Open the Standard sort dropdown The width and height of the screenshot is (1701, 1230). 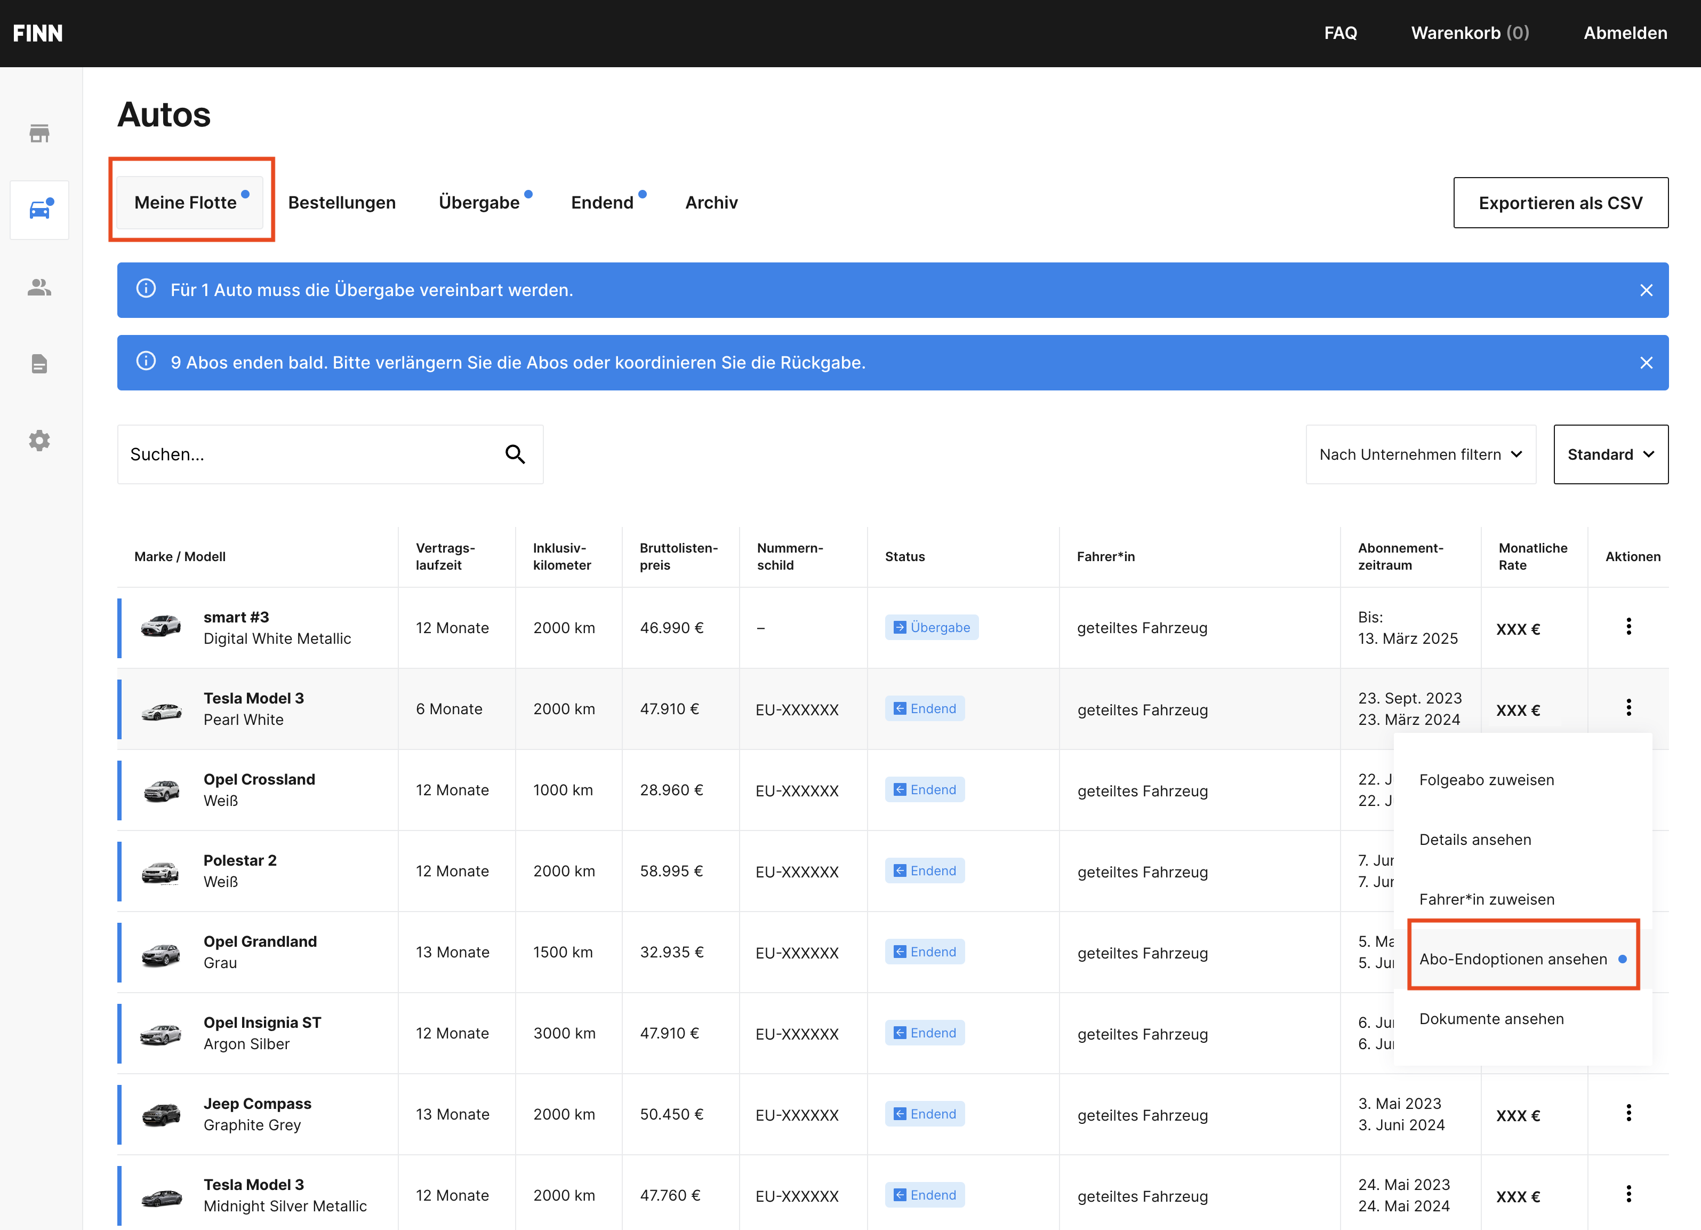click(x=1611, y=454)
